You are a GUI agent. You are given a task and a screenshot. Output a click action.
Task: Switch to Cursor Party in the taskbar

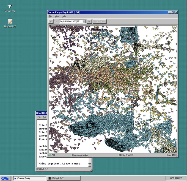(x=30, y=178)
